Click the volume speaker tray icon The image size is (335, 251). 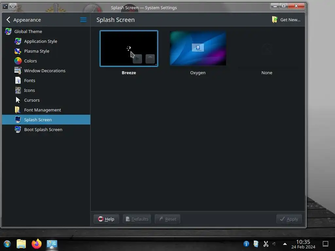click(x=274, y=244)
